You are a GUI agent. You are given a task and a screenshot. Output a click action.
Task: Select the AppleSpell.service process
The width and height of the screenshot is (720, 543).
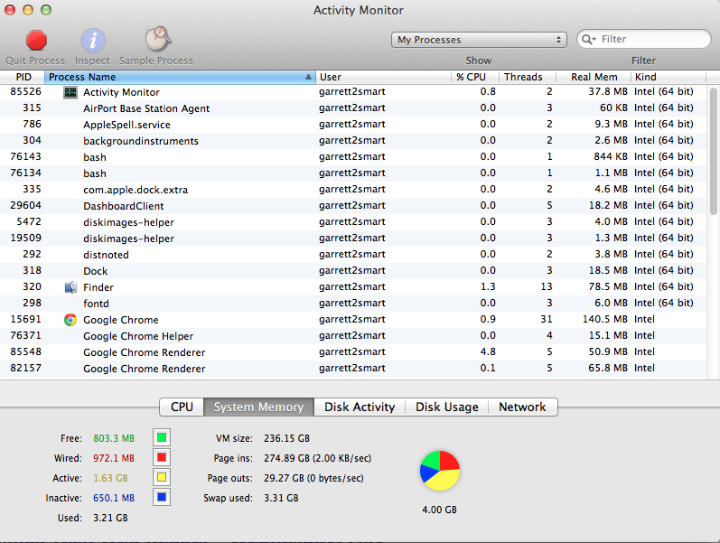(x=353, y=125)
